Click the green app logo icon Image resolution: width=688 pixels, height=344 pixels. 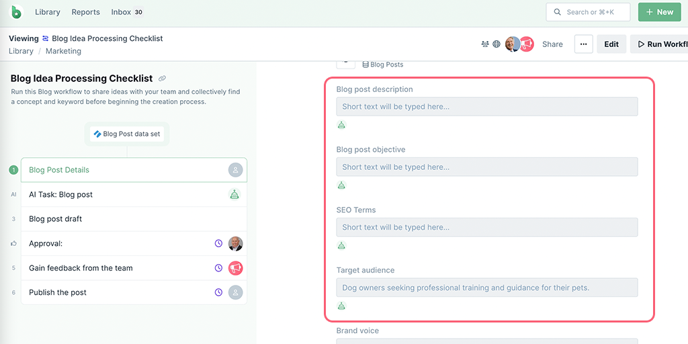point(17,12)
